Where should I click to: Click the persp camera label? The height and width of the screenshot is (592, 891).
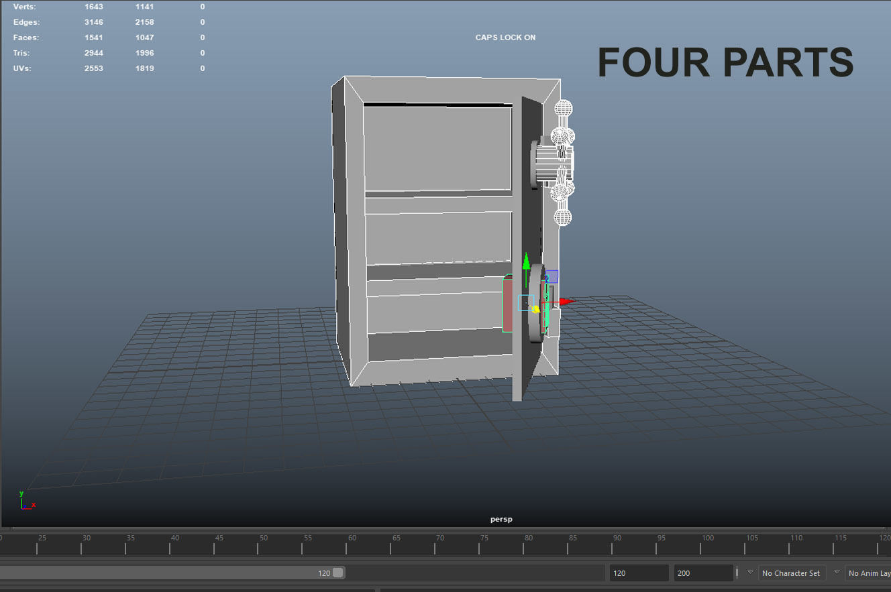(x=502, y=519)
